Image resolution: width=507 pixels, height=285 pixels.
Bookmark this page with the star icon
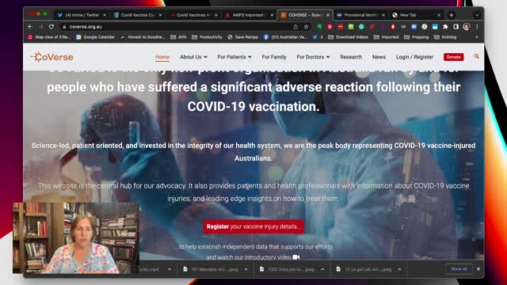click(x=306, y=27)
